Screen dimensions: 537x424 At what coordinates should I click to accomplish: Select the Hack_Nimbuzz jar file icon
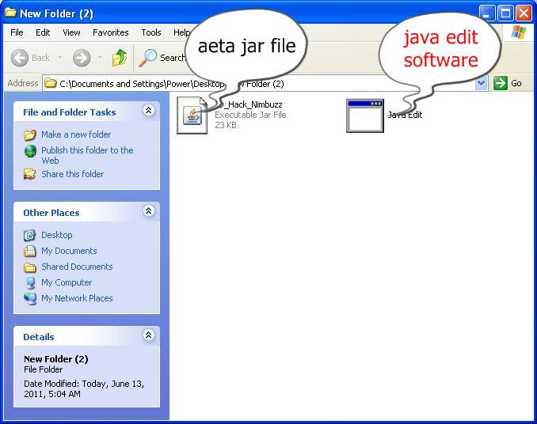[x=192, y=115]
